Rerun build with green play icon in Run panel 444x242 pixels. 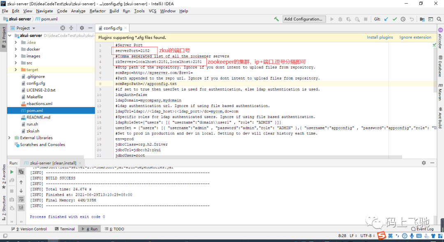coord(12,172)
